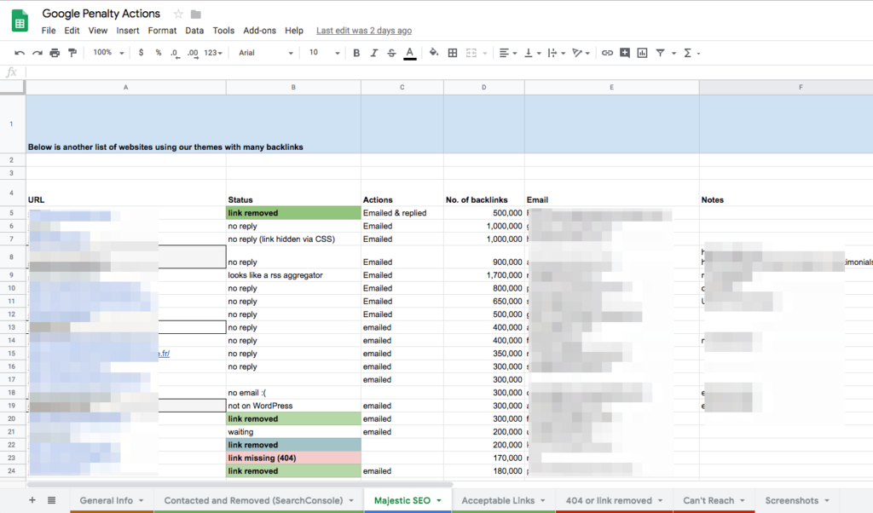
Task: Open the File menu
Action: [x=49, y=31]
